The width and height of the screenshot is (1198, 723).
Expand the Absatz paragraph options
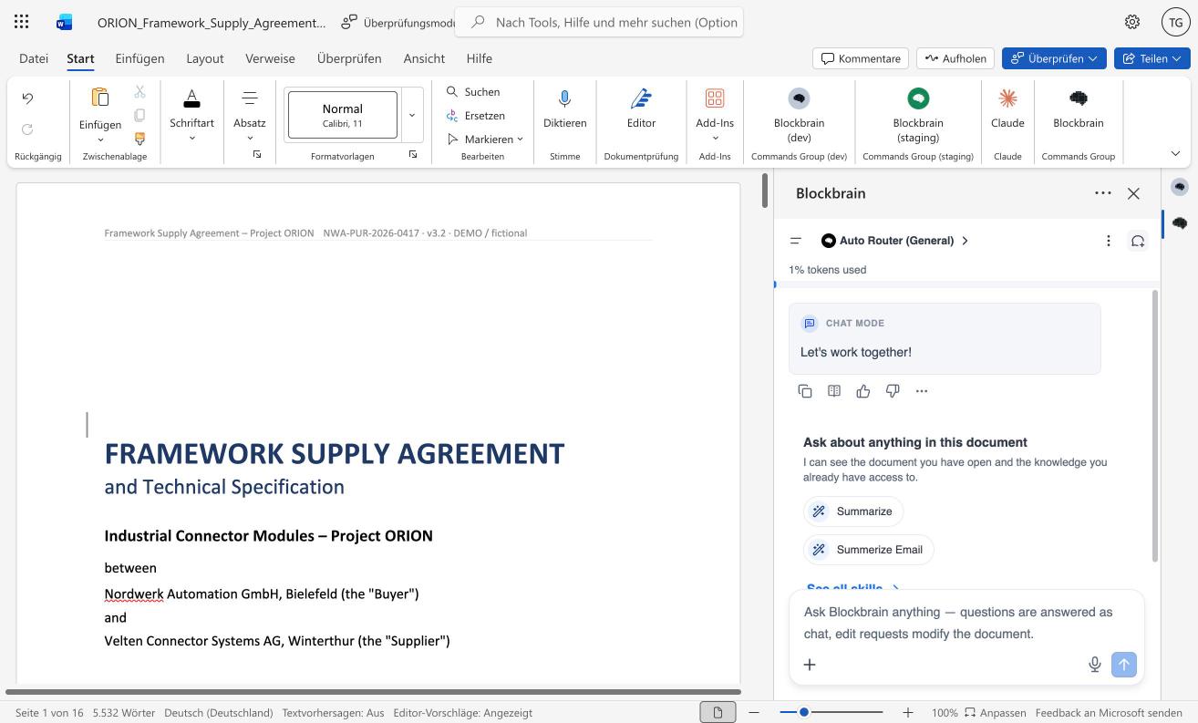coord(250,139)
